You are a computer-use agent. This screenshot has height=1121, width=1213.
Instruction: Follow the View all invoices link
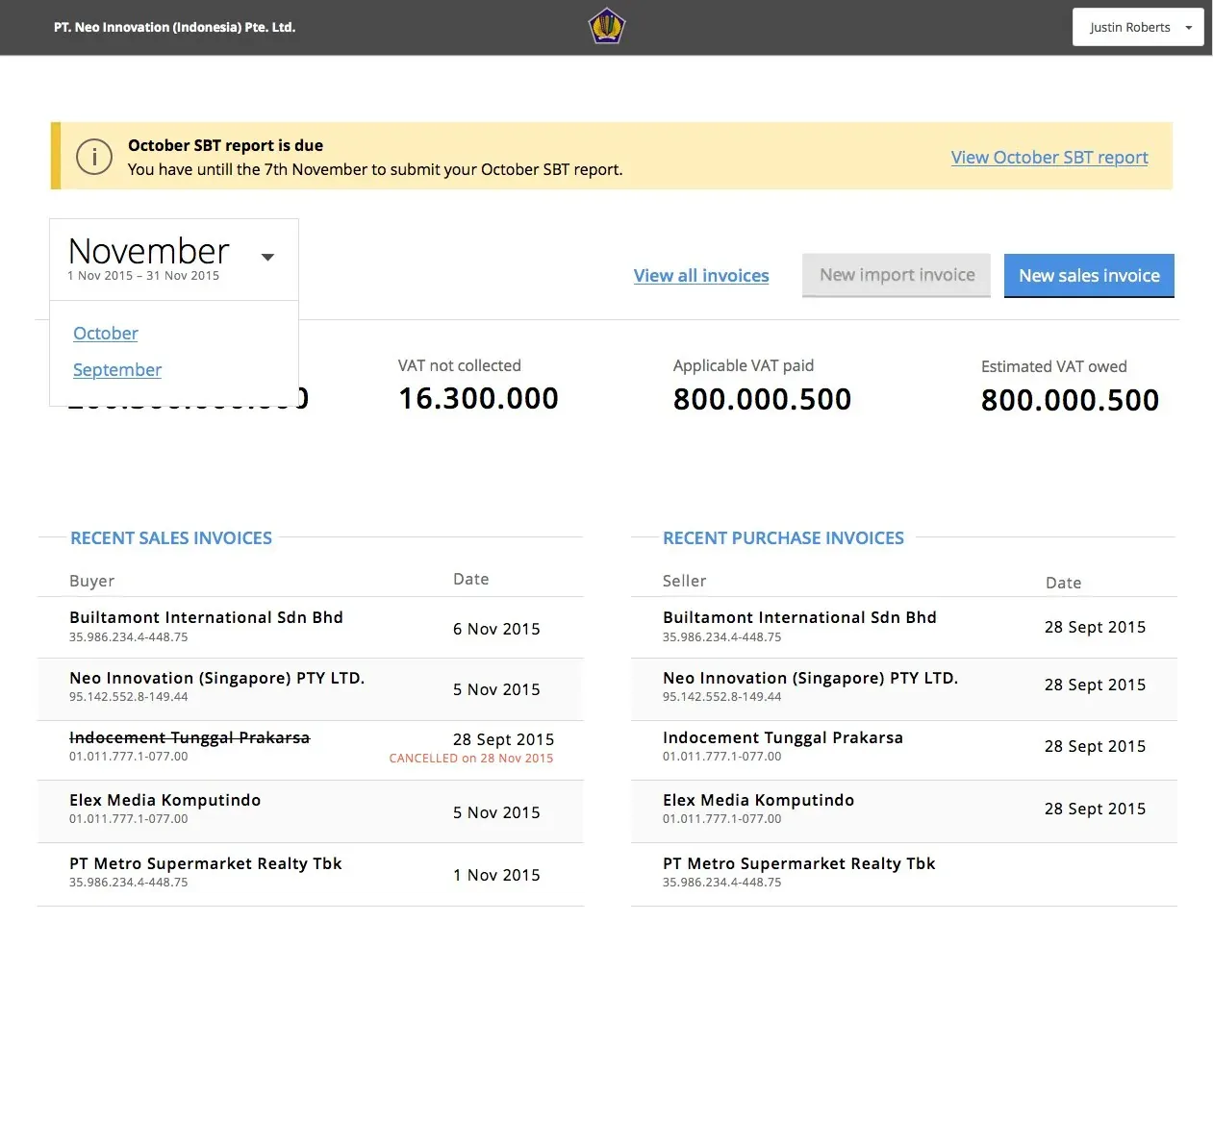pyautogui.click(x=701, y=276)
